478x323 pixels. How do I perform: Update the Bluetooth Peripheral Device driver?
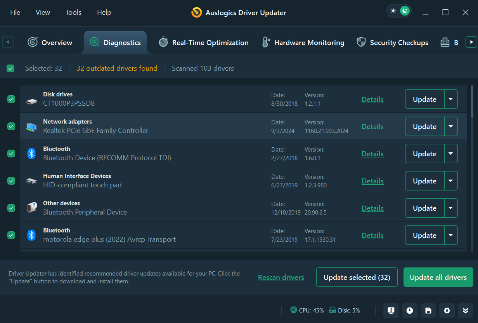coord(424,208)
